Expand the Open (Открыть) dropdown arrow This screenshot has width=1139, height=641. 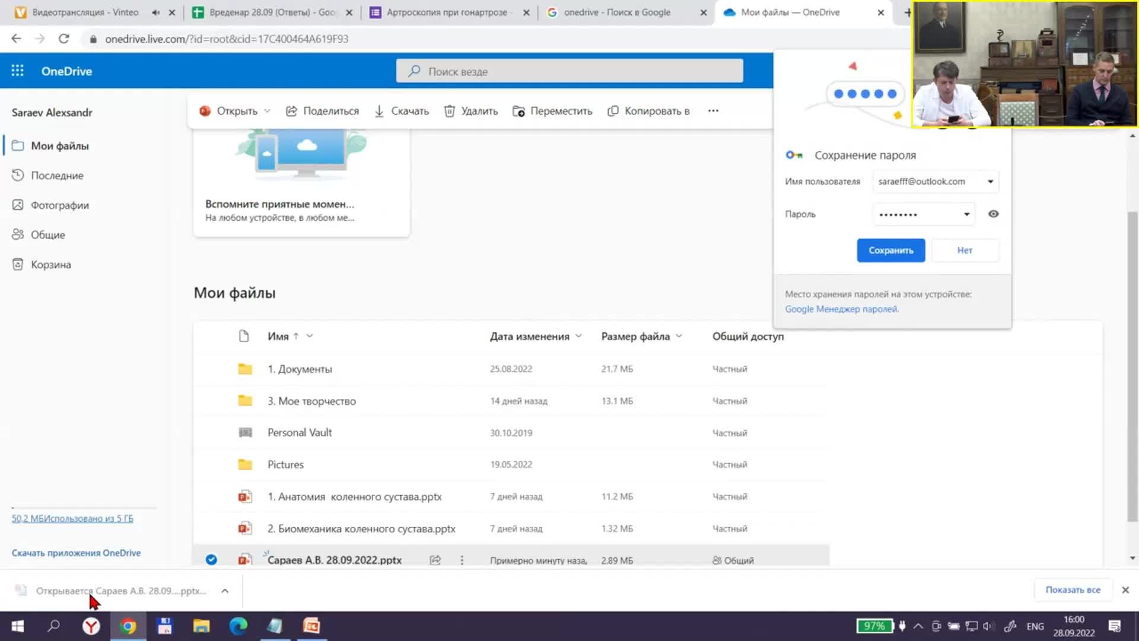(x=268, y=111)
